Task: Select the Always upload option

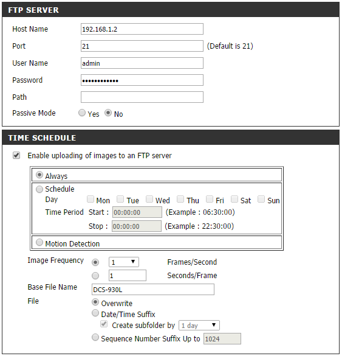Action: (39, 175)
